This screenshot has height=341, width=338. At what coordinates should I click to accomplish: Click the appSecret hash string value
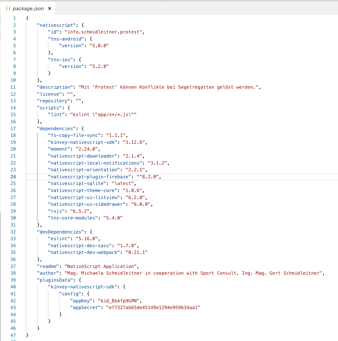point(153,308)
